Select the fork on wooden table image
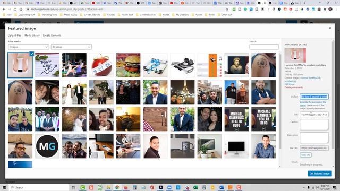Viewport: 340px width, 191px height. tap(155, 119)
